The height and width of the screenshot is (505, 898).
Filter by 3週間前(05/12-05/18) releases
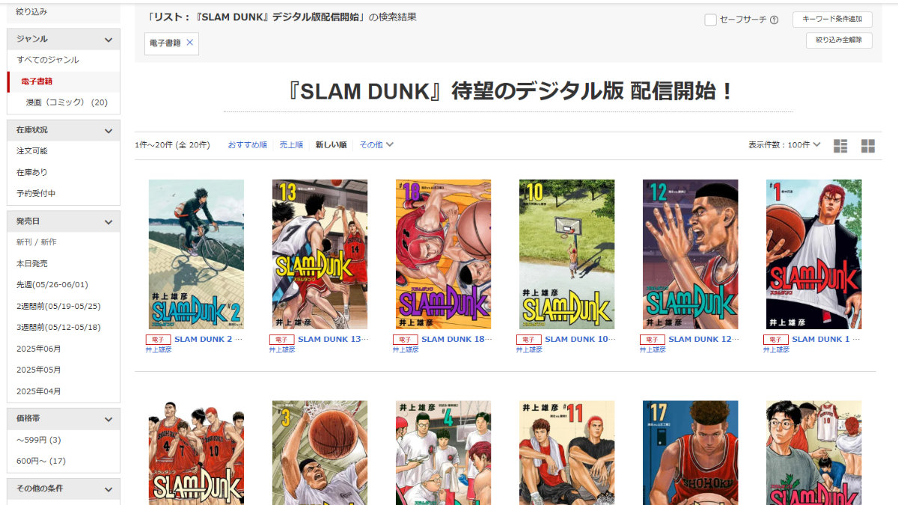click(58, 328)
